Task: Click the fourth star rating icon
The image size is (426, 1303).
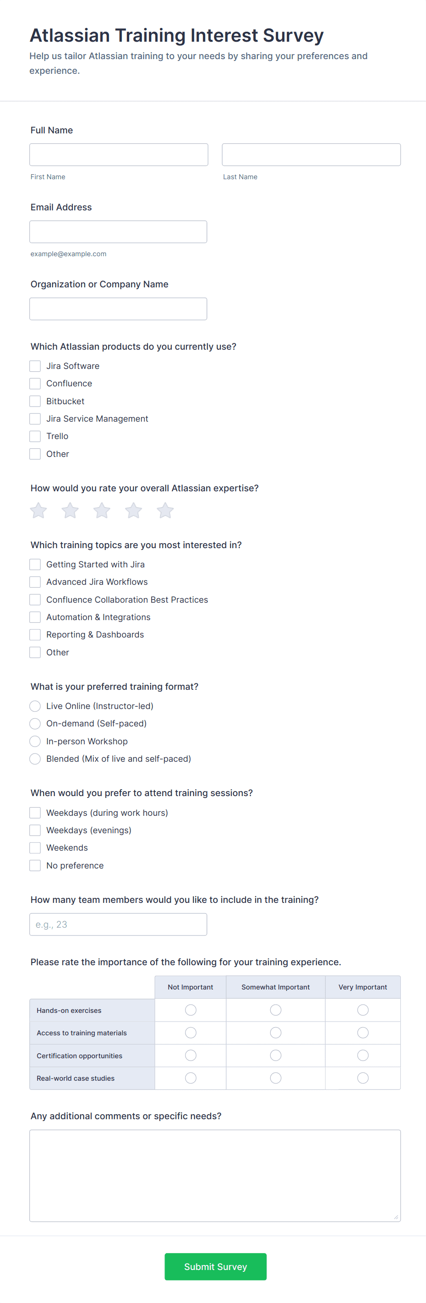Action: pyautogui.click(x=133, y=511)
